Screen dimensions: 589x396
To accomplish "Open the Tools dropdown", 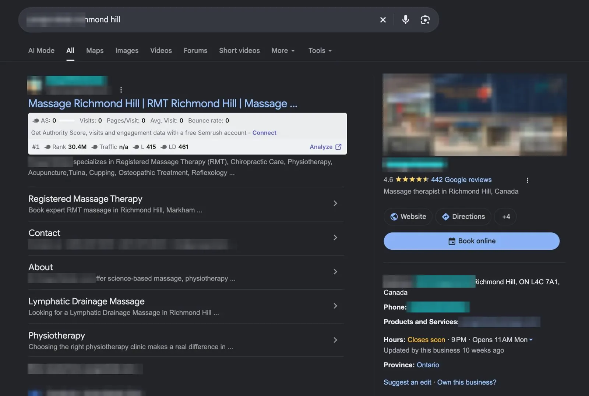I will point(320,51).
